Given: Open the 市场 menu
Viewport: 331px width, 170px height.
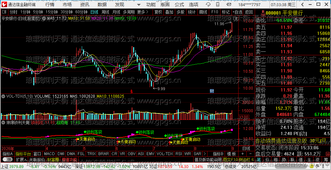Looking at the screenshot, I should (67, 5).
